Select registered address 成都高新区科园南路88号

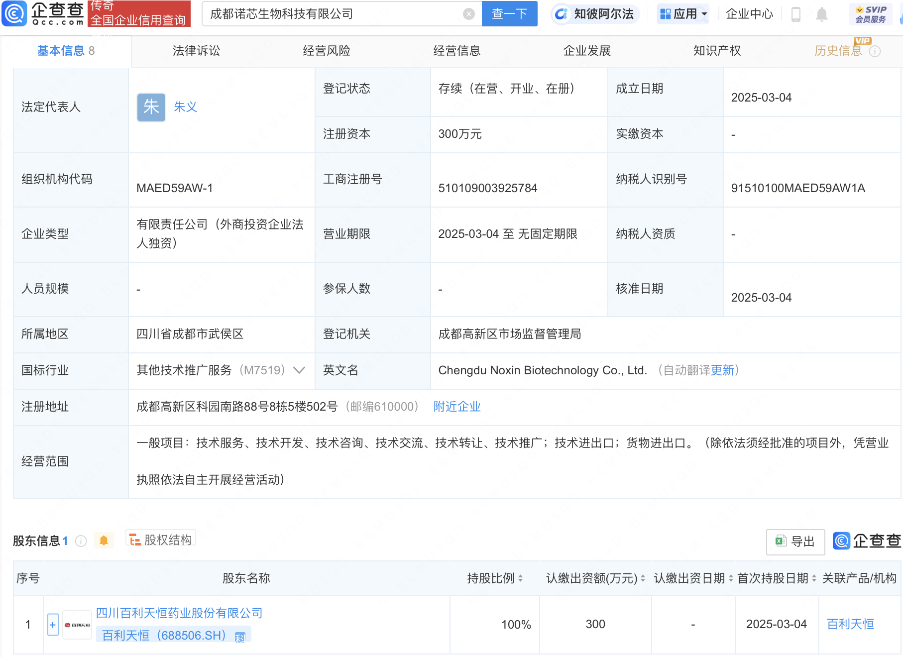237,407
